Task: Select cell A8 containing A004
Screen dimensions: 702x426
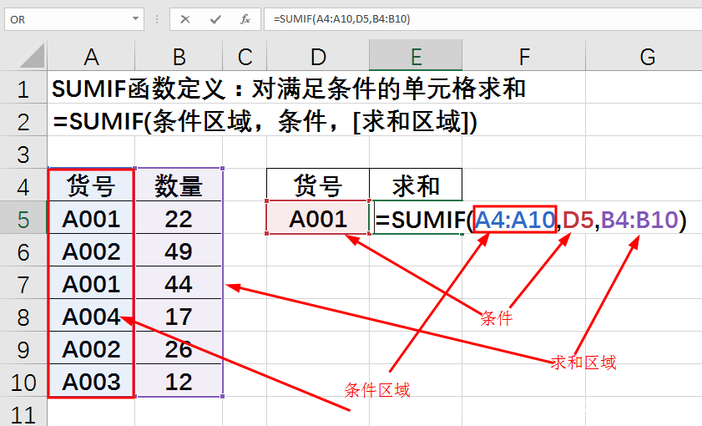Action: [91, 317]
